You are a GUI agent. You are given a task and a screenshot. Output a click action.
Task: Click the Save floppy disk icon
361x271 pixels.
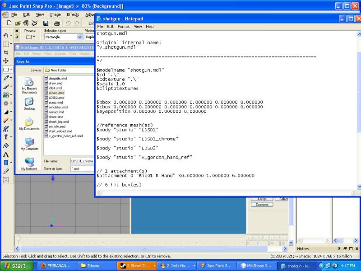[46, 23]
